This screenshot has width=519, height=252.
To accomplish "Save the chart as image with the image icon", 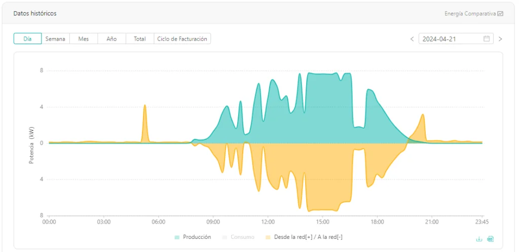I will point(490,239).
